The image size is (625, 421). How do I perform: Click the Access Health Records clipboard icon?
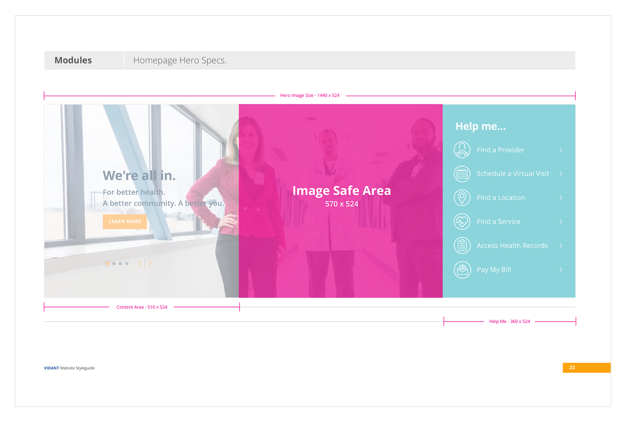462,246
